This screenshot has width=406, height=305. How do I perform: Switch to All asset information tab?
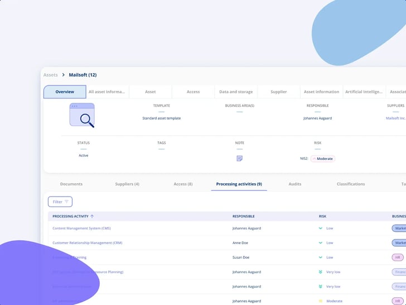point(107,92)
